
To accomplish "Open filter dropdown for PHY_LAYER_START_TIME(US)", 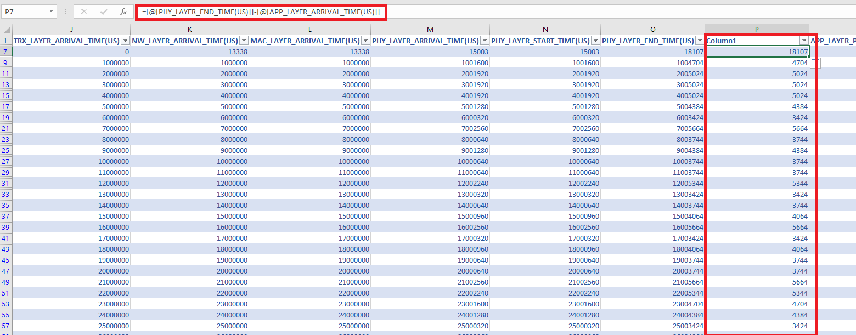I will click(x=595, y=41).
